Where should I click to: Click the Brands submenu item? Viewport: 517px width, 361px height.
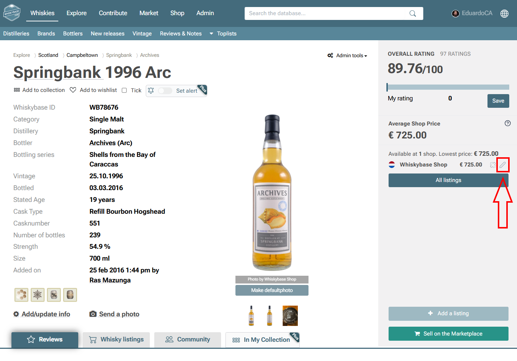[x=46, y=34]
